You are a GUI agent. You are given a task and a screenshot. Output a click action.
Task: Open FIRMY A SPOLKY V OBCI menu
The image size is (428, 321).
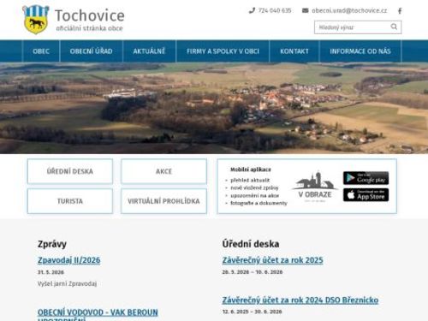(x=223, y=51)
